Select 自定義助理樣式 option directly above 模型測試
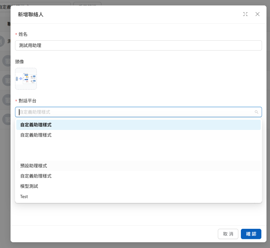The height and width of the screenshot is (248, 270). click(x=36, y=176)
